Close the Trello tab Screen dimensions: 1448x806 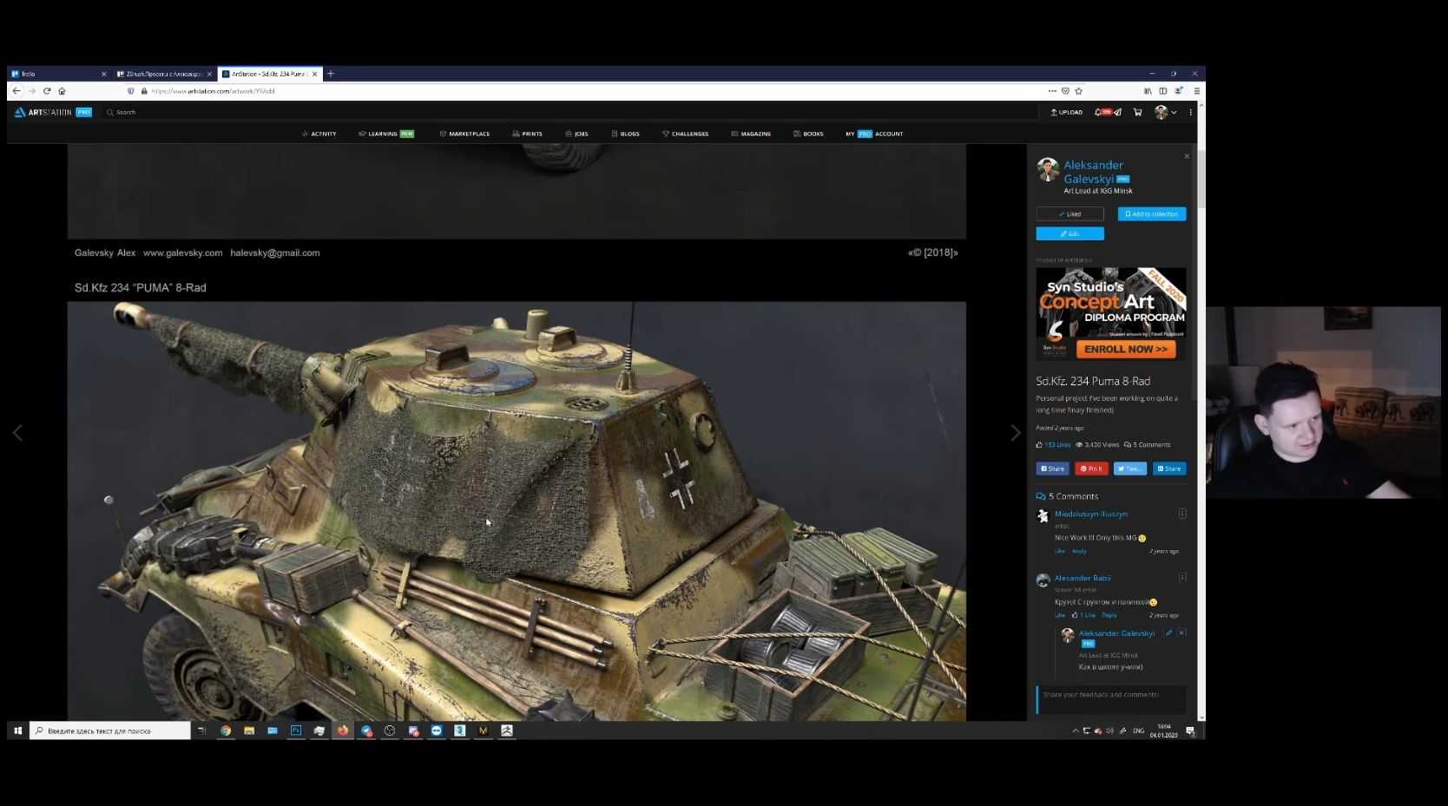(104, 75)
